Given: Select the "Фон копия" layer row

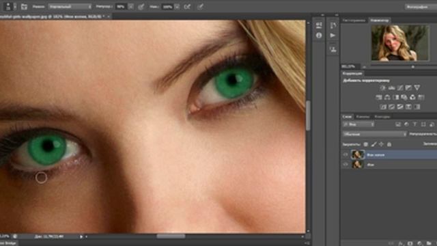Looking at the screenshot, I should (x=389, y=154).
